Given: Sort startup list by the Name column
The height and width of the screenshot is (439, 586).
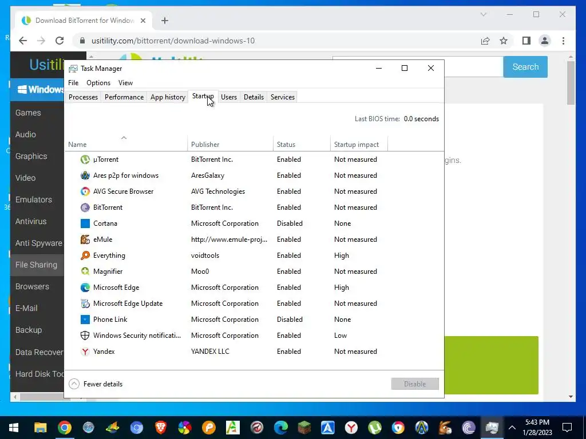Looking at the screenshot, I should (x=126, y=144).
